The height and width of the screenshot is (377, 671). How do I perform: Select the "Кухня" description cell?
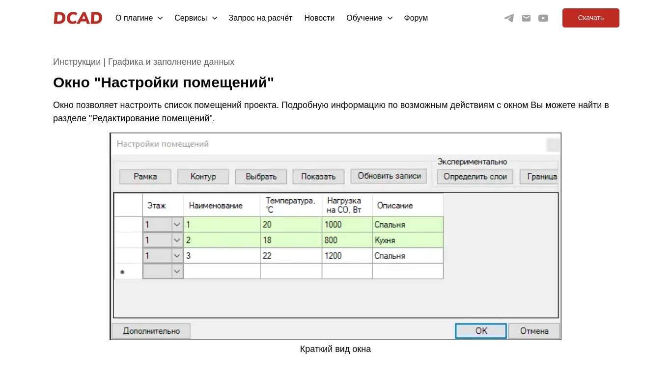pyautogui.click(x=408, y=241)
